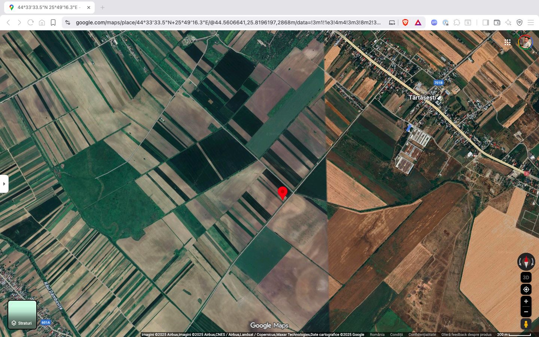
Task: Click the compass to reset north
Action: [526, 262]
